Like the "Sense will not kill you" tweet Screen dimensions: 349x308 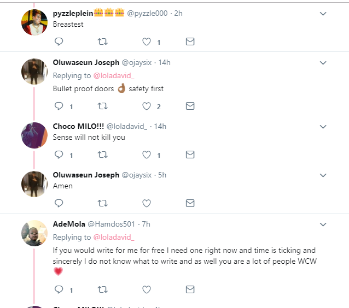click(147, 155)
